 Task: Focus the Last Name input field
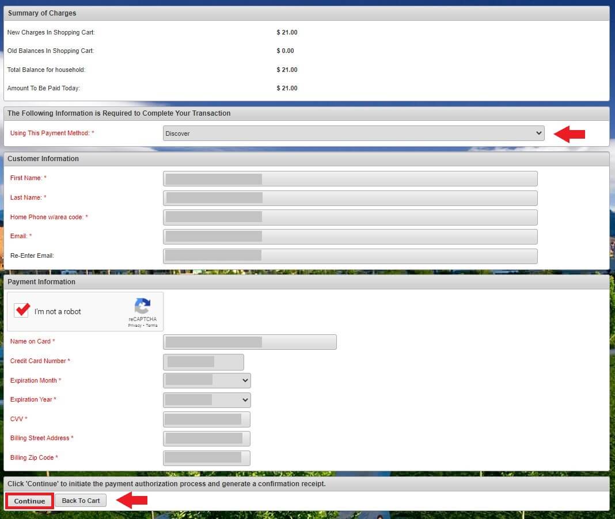click(350, 198)
